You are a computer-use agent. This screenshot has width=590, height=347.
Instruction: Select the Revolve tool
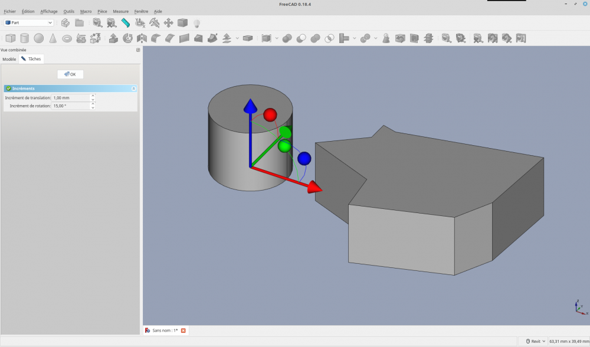[127, 38]
